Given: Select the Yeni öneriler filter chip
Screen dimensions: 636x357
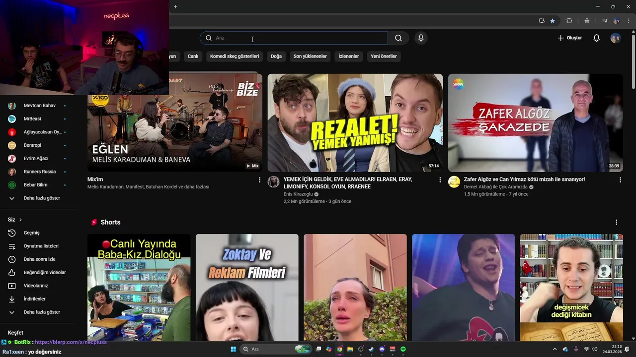Looking at the screenshot, I should (384, 57).
